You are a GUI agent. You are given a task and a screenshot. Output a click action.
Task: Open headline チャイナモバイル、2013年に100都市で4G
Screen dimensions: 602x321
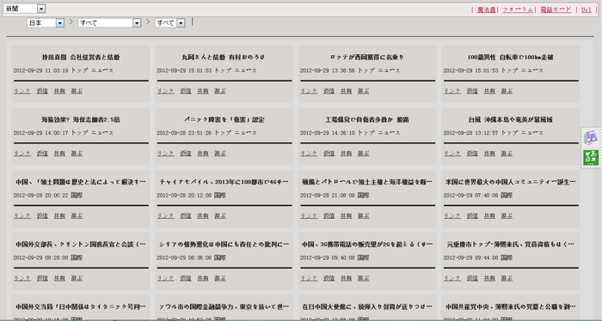(x=224, y=182)
